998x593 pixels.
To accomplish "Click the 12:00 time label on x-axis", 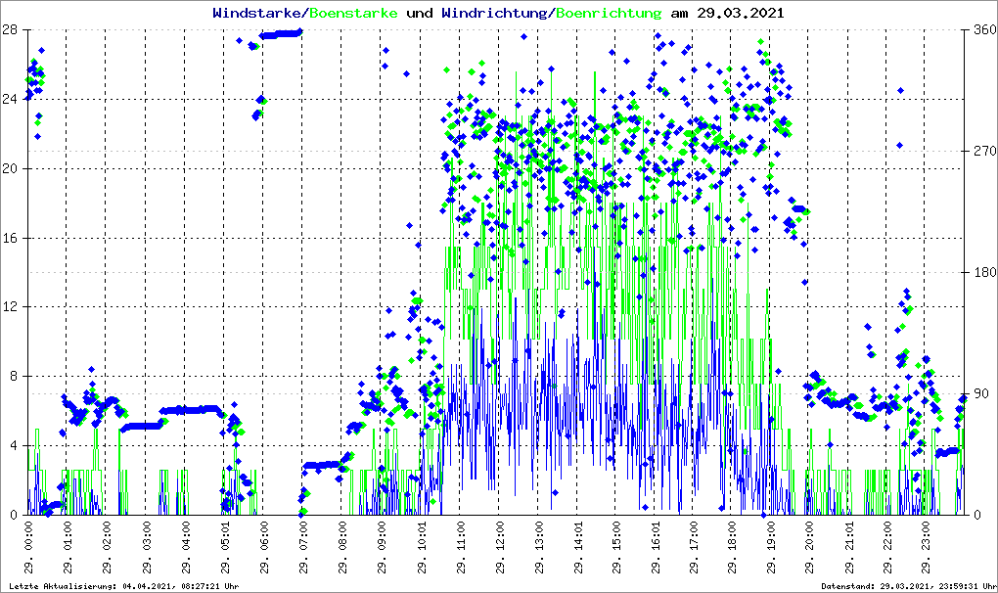I will [500, 549].
